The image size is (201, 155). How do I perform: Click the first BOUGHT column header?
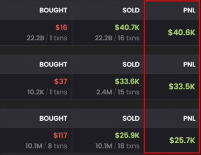click(53, 10)
